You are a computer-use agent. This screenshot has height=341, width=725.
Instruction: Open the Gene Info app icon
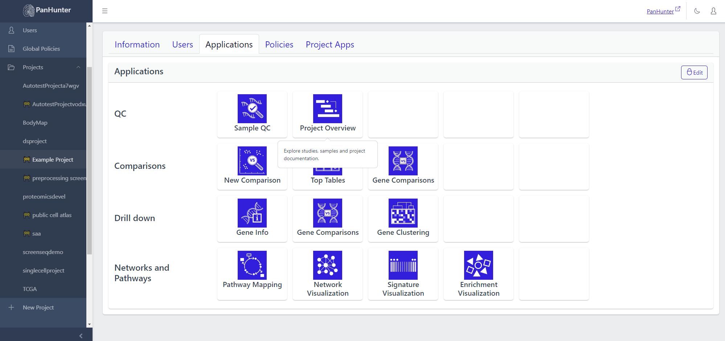click(x=252, y=213)
